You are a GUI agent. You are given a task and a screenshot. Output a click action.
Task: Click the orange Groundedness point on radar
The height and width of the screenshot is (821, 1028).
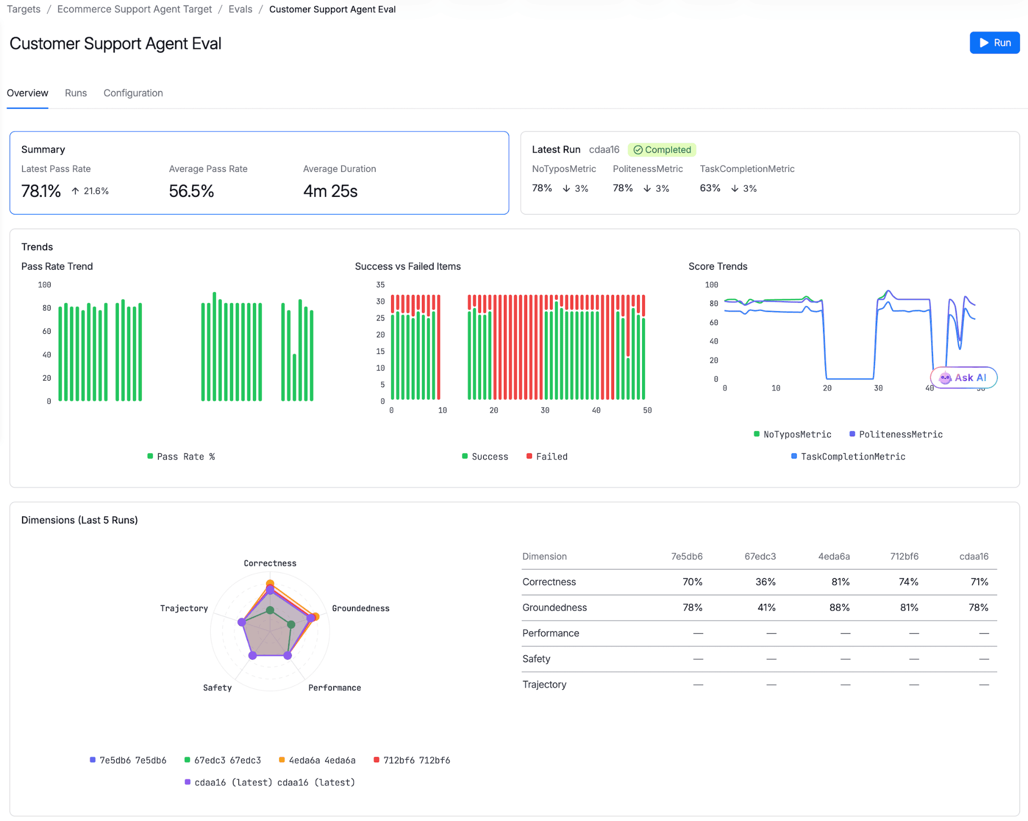pos(315,616)
